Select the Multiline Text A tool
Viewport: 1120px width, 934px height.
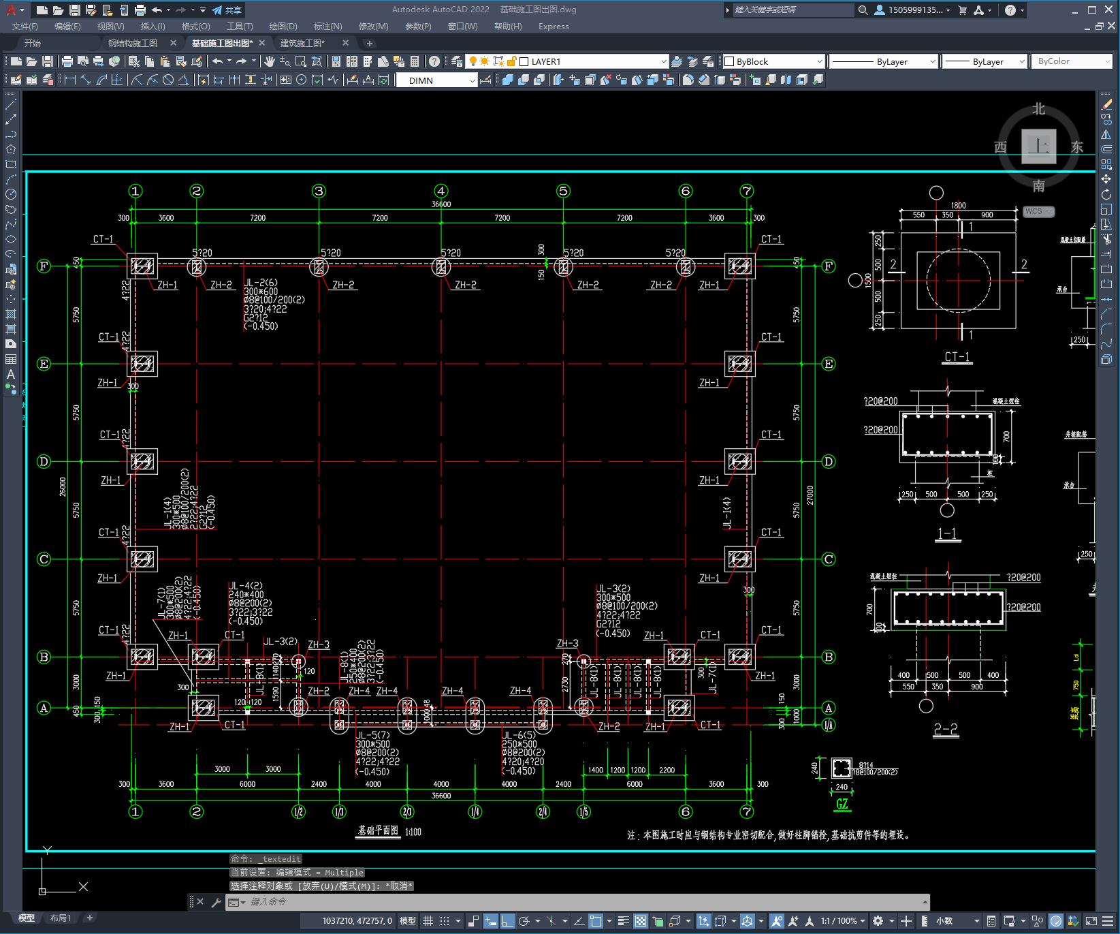coord(11,374)
